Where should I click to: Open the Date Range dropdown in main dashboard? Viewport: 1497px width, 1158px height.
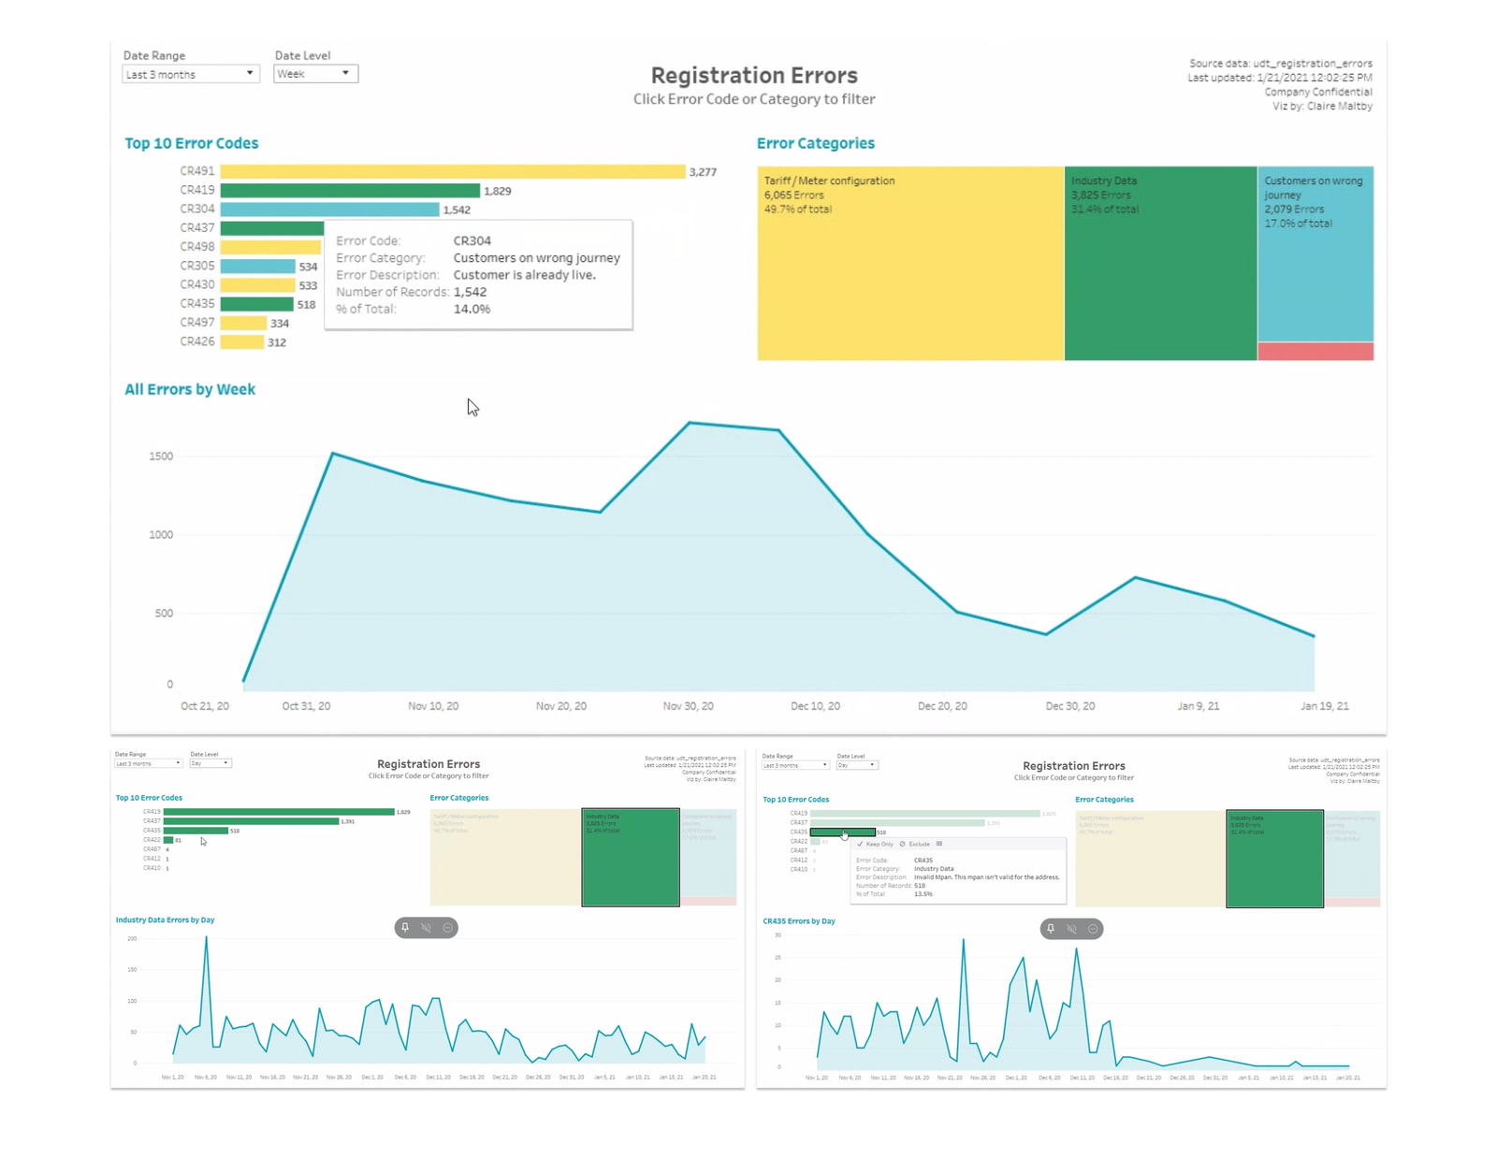click(190, 74)
